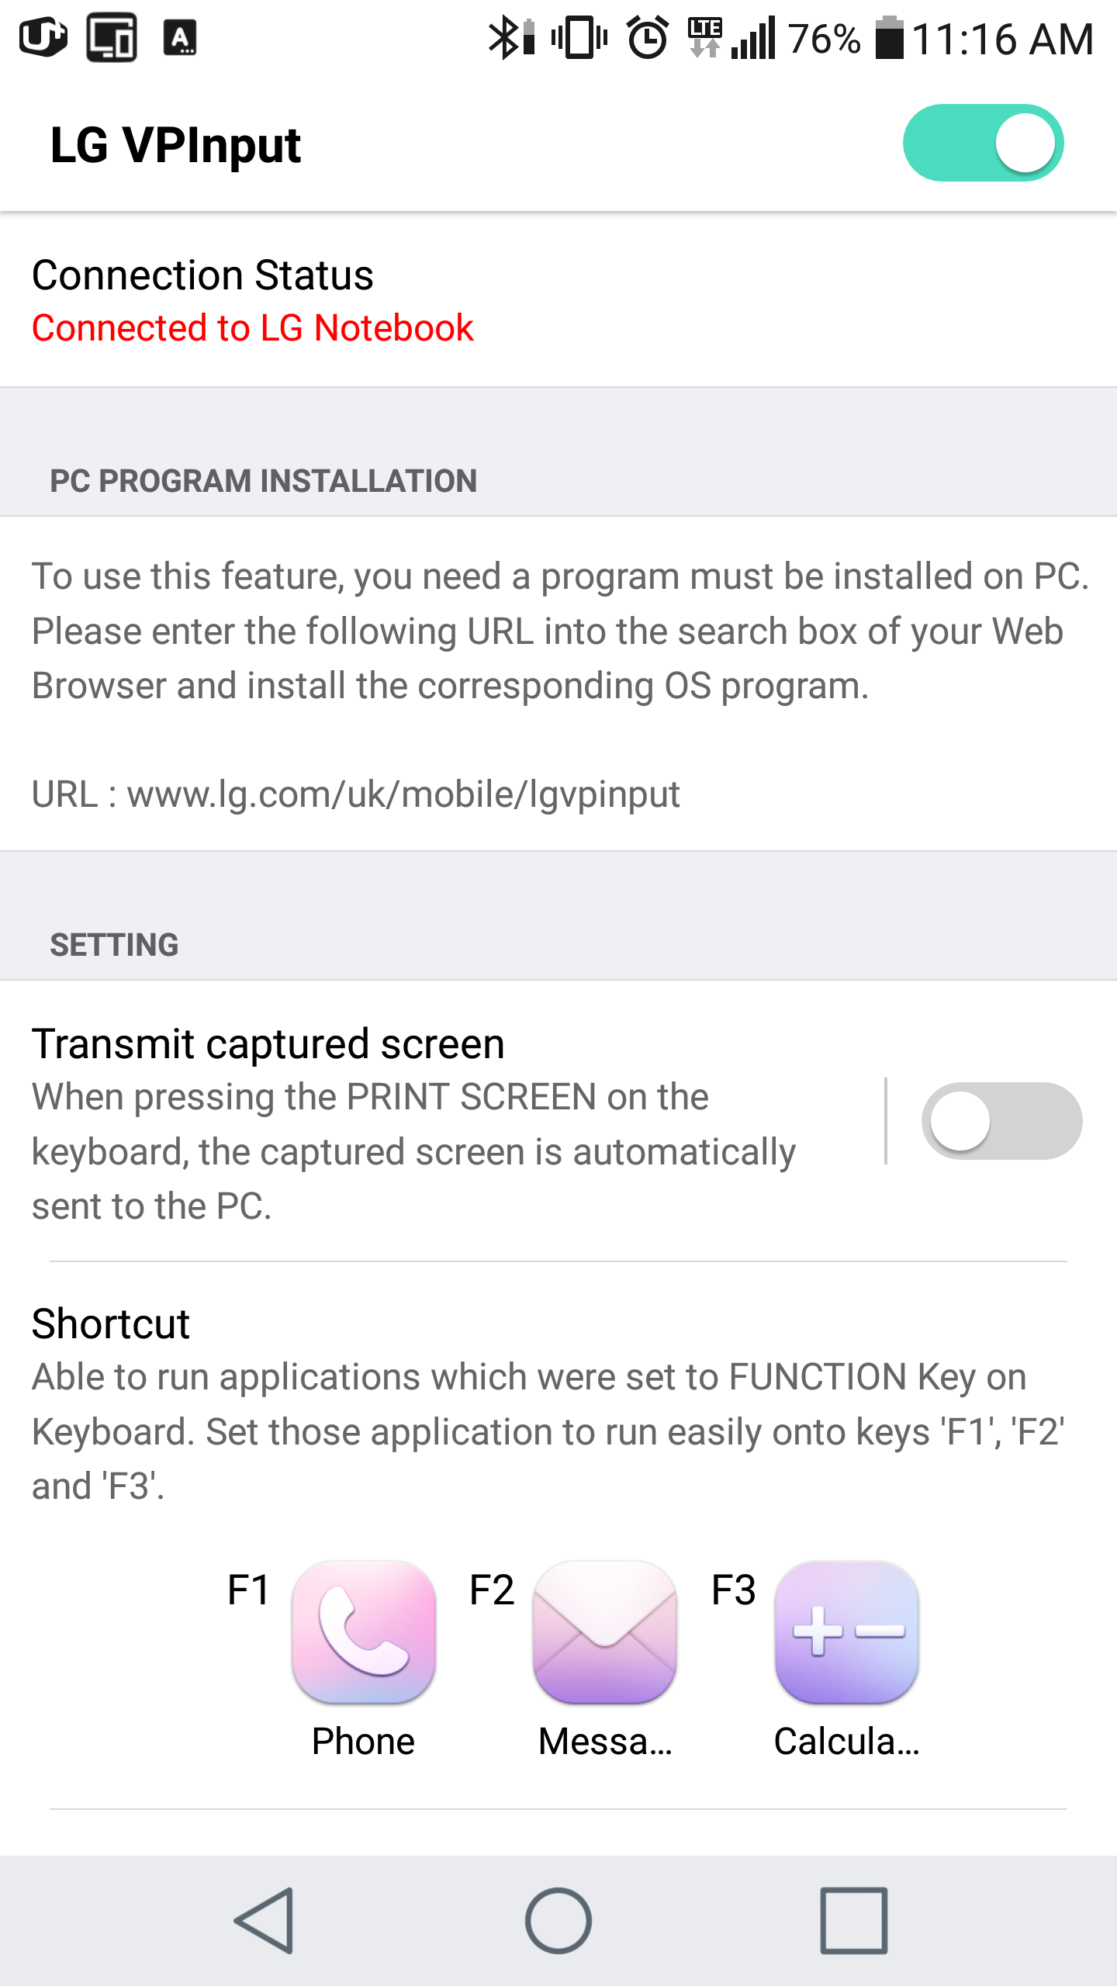
Task: Tap the Android back navigation triangle
Action: pos(265,1921)
